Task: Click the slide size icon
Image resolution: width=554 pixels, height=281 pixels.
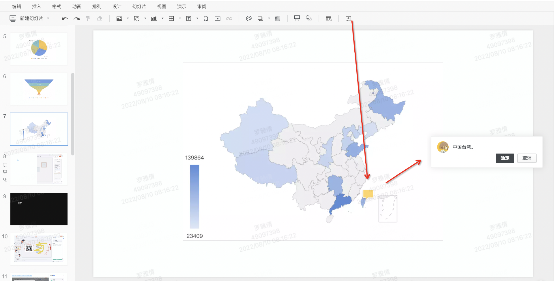Action: pos(260,19)
